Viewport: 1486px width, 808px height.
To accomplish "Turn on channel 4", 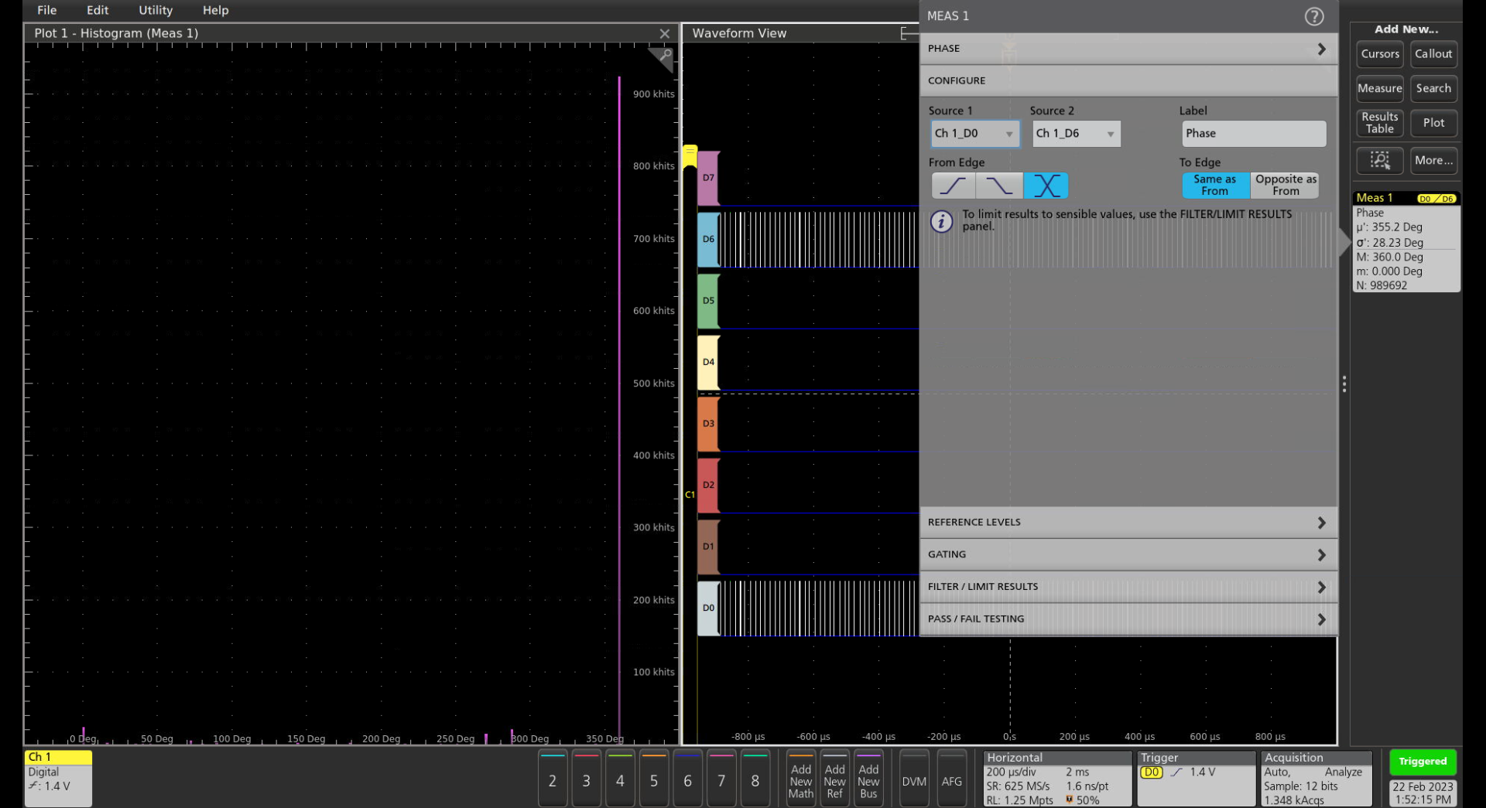I will pyautogui.click(x=620, y=779).
